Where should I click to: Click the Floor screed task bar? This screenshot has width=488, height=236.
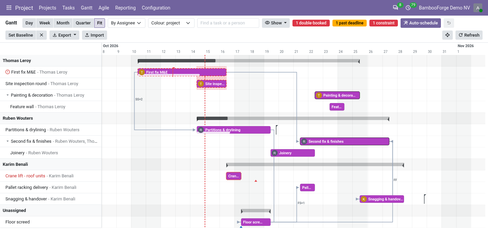pos(256,222)
